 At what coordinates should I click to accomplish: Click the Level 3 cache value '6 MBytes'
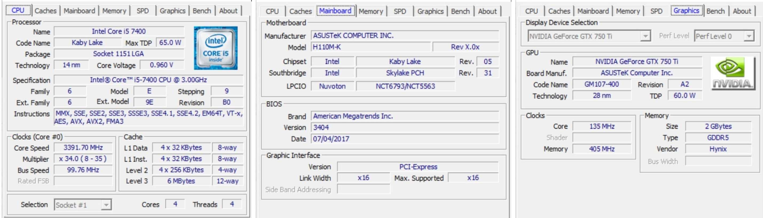point(181,181)
